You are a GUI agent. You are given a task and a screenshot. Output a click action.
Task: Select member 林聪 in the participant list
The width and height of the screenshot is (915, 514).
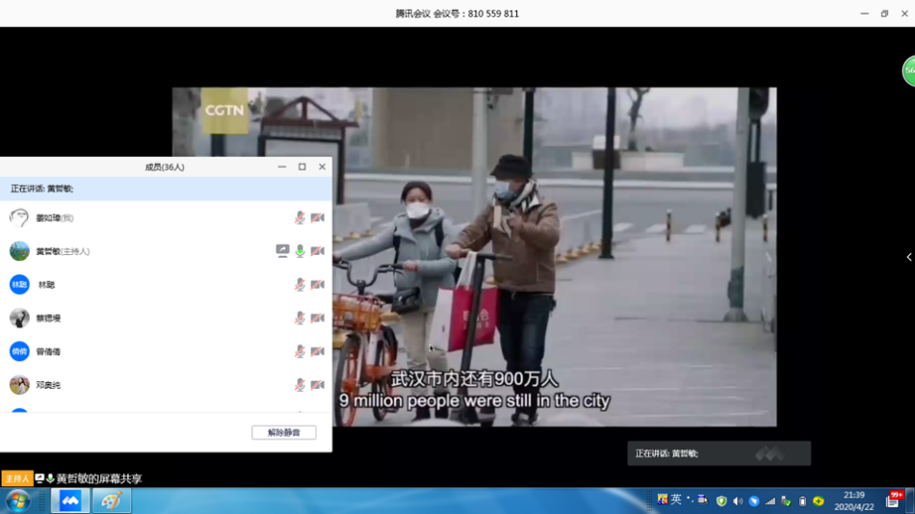coord(46,285)
